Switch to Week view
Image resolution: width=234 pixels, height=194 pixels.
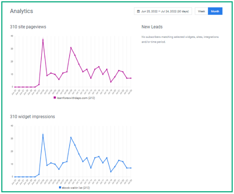pyautogui.click(x=201, y=11)
